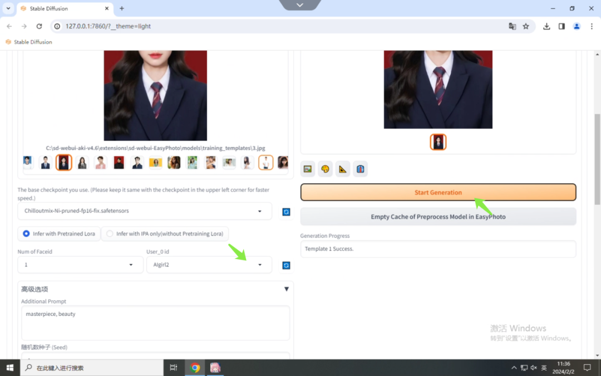
Task: Click the generated output portrait image
Action: click(x=438, y=89)
